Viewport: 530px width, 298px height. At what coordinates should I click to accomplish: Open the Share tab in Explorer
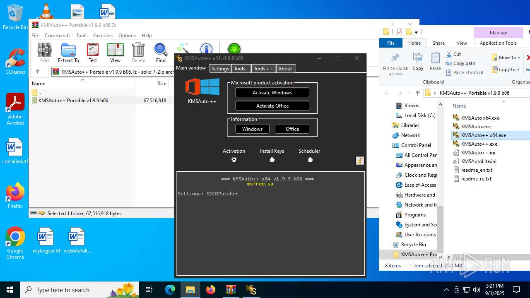pyautogui.click(x=438, y=43)
